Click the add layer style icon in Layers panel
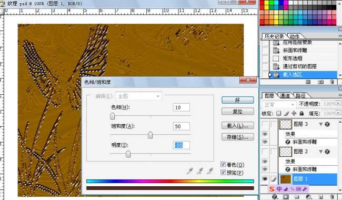Viewport: 342px width, 200px height. [x=274, y=197]
